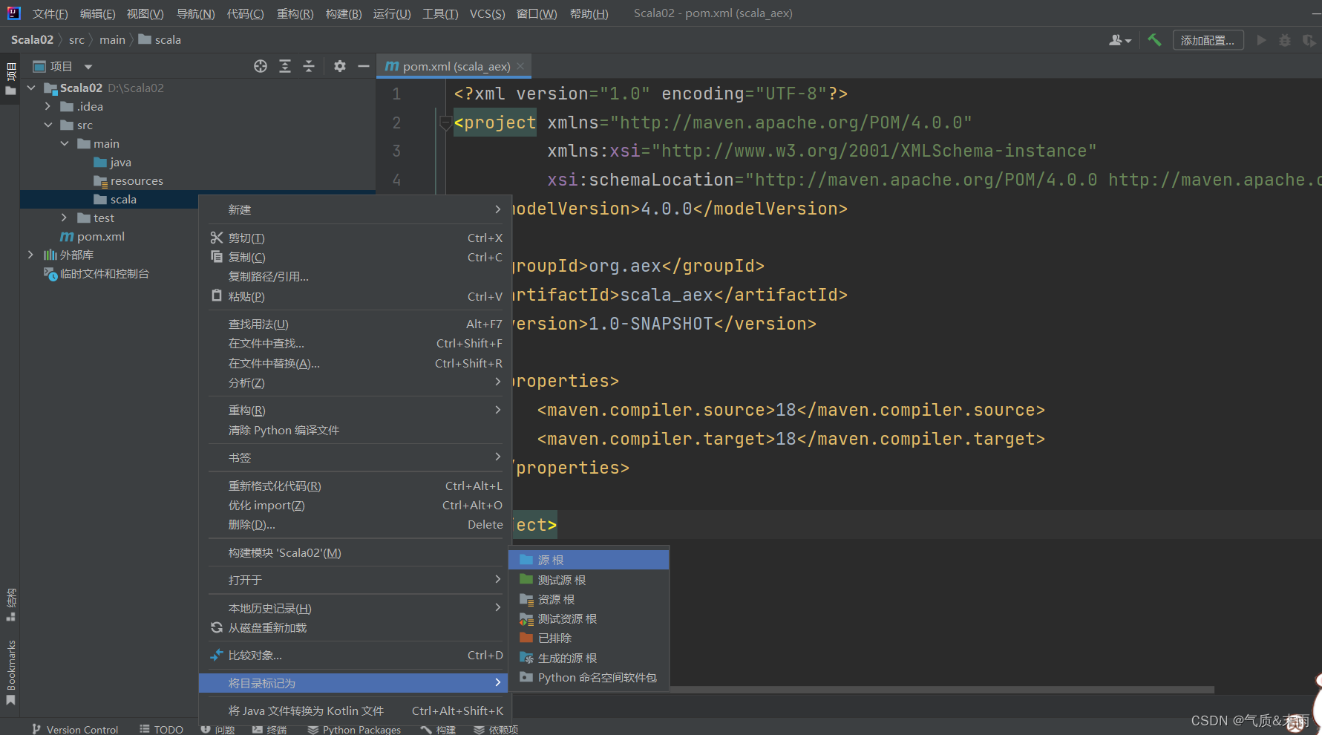The image size is (1322, 735).
Task: Select the Generated Sources Root icon
Action: [526, 658]
